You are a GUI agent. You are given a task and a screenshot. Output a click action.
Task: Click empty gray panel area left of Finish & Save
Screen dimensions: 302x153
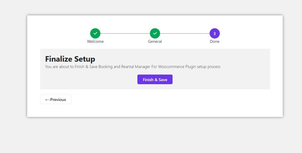coord(88,79)
